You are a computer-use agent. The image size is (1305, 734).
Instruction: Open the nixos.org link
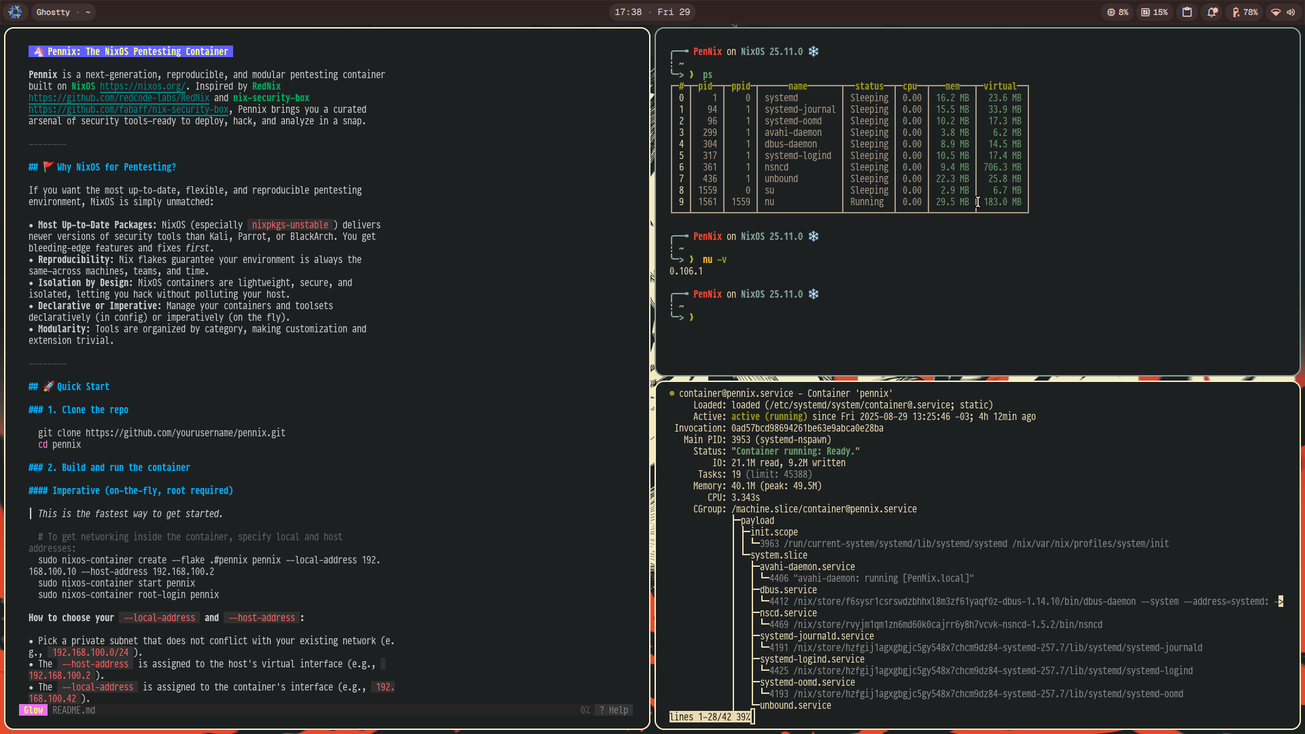pyautogui.click(x=142, y=86)
